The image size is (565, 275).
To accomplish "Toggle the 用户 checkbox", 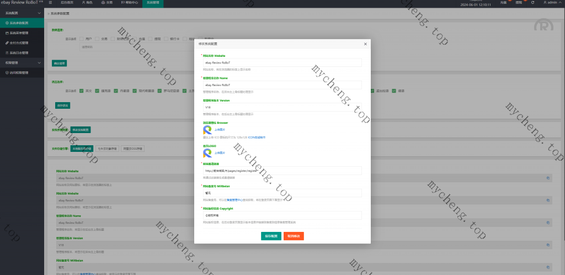I will [82, 39].
